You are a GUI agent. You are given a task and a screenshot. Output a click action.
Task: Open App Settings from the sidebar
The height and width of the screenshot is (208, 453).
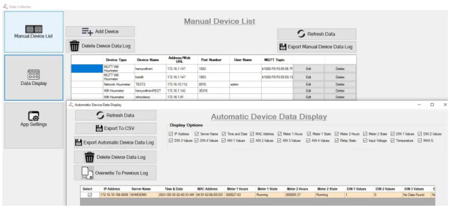pos(34,126)
